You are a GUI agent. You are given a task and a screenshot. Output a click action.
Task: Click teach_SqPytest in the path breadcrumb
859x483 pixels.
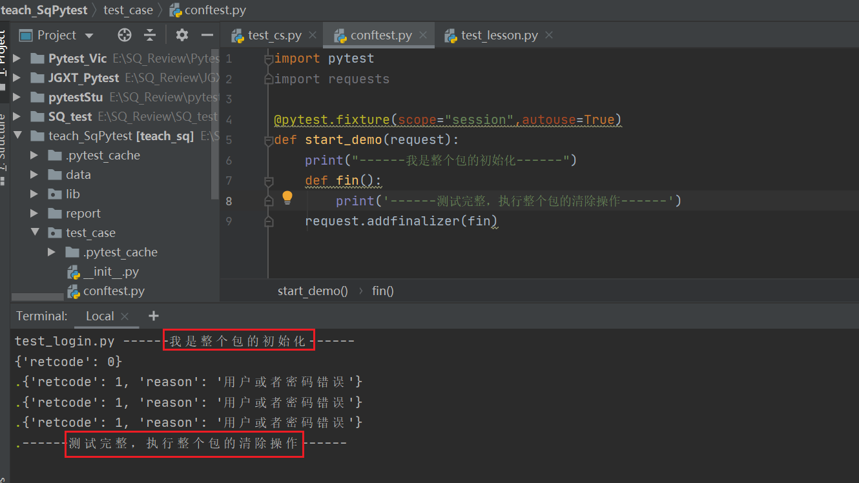(45, 10)
